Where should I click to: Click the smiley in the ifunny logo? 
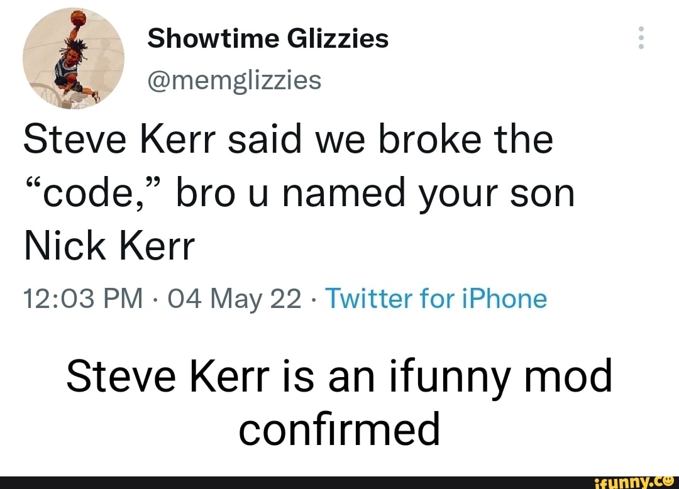tap(668, 481)
